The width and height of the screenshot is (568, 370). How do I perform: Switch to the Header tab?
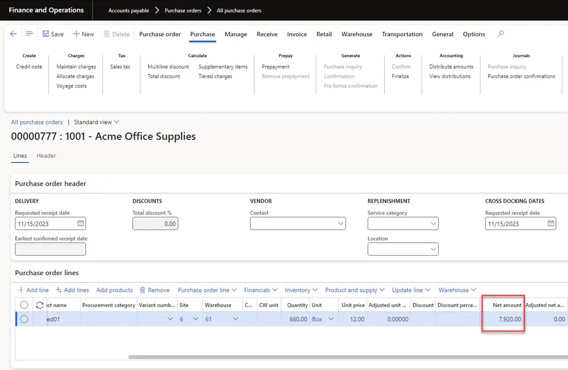[46, 156]
